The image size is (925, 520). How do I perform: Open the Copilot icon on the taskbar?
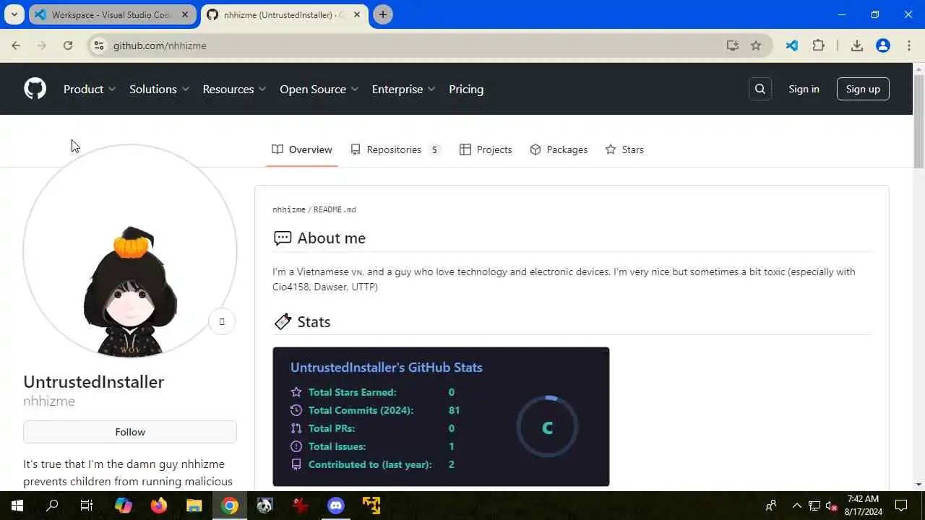tap(124, 506)
